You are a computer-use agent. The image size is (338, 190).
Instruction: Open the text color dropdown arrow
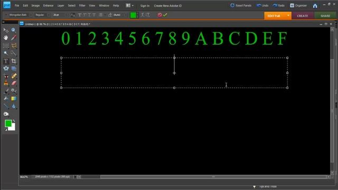pos(137,15)
